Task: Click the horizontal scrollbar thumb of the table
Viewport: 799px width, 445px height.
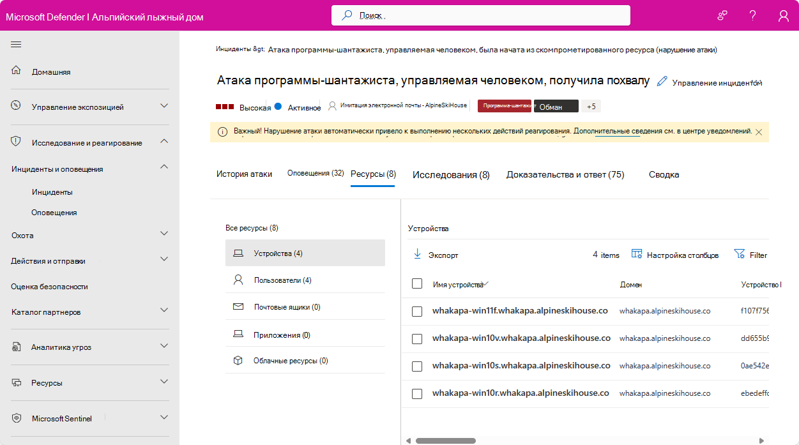Action: point(446,441)
